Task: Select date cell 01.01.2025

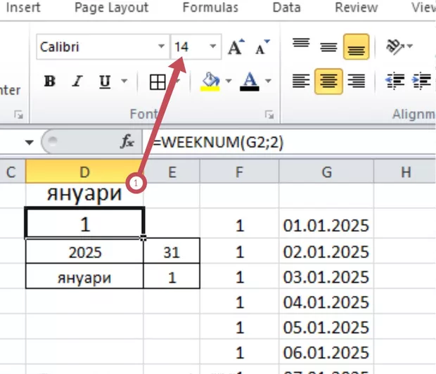Action: pyautogui.click(x=326, y=225)
